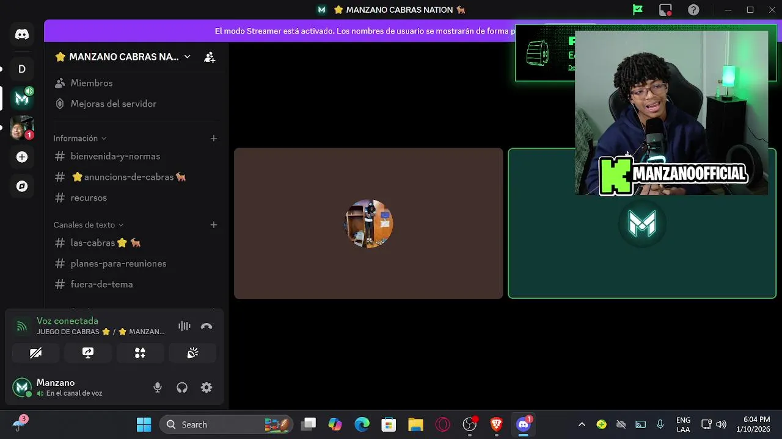
Task: Create channel in Información with plus
Action: tap(214, 138)
